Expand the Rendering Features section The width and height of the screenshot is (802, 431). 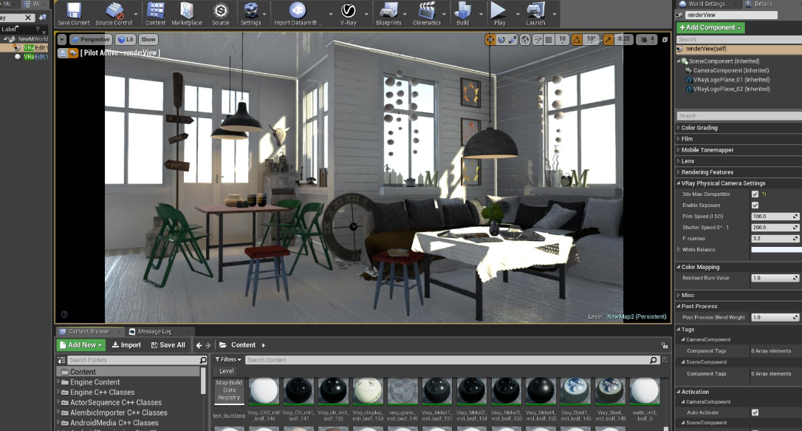707,172
